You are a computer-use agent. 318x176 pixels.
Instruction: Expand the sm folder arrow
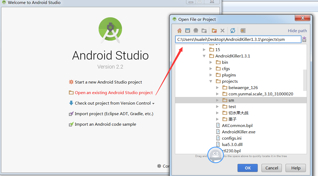click(x=217, y=100)
